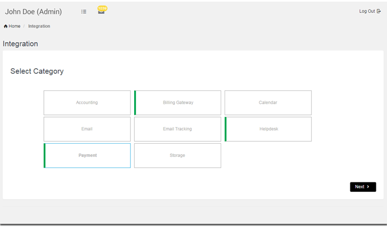Click the highlighted Payment category tile
Viewport: 387px width, 233px height.
click(x=88, y=155)
